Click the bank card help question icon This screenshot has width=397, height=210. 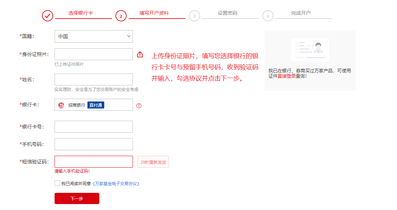point(139,106)
